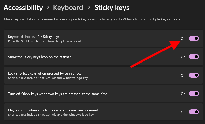Turn off Sticky keys taskbar icon toggle
The height and width of the screenshot is (124, 205).
coord(194,57)
